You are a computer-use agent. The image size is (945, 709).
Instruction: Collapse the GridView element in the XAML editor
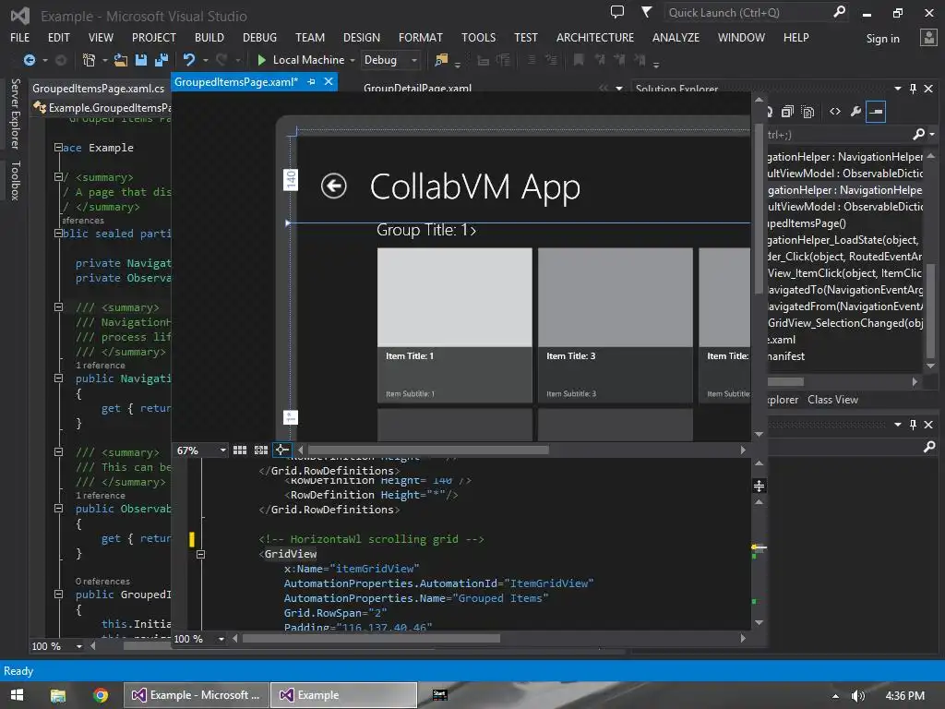click(200, 554)
